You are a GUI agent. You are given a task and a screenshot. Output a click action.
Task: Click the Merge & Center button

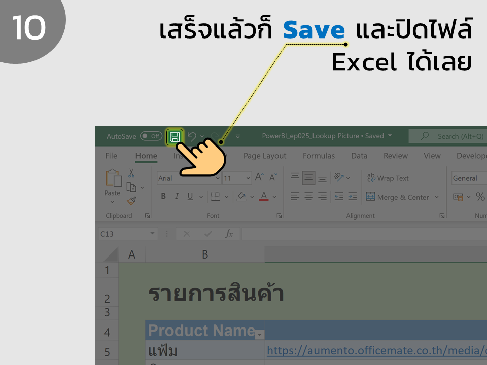[x=403, y=197]
